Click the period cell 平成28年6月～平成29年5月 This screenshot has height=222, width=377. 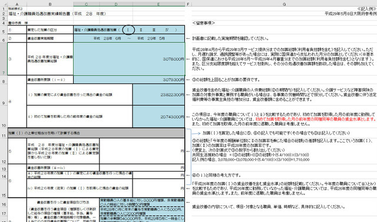click(129, 38)
